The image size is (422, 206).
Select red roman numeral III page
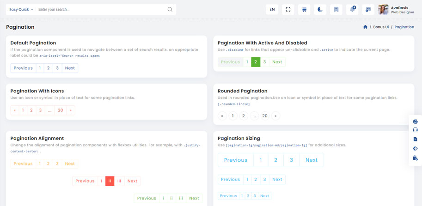tap(119, 181)
